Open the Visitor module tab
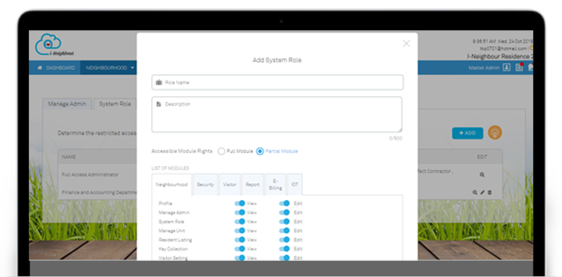Screen dimensions: 562x277 230,184
